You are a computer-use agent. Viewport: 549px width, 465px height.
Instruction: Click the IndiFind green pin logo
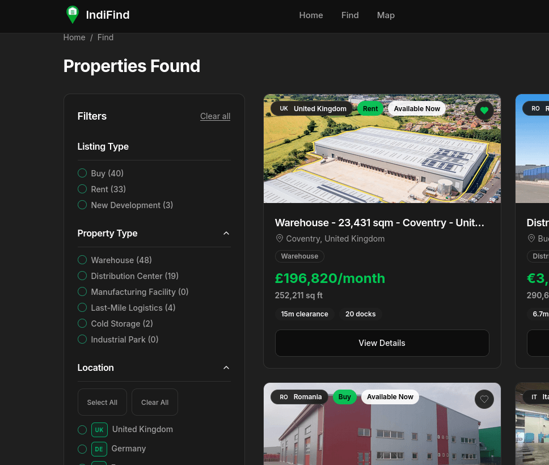(73, 15)
